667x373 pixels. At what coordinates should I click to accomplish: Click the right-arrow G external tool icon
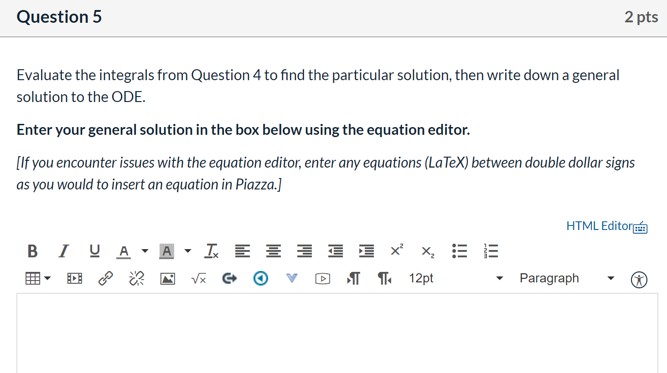[229, 278]
